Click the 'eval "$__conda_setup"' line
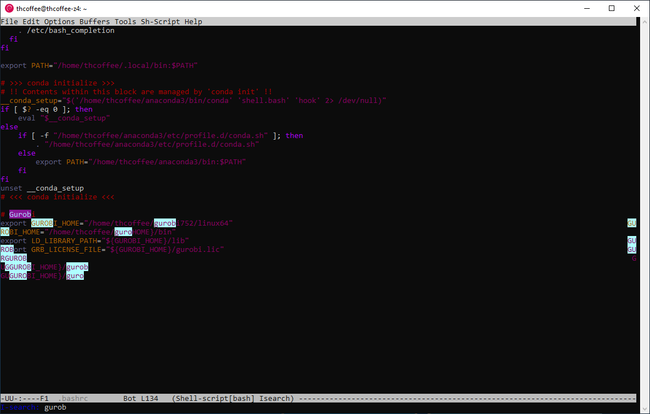The height and width of the screenshot is (414, 650). click(x=64, y=118)
